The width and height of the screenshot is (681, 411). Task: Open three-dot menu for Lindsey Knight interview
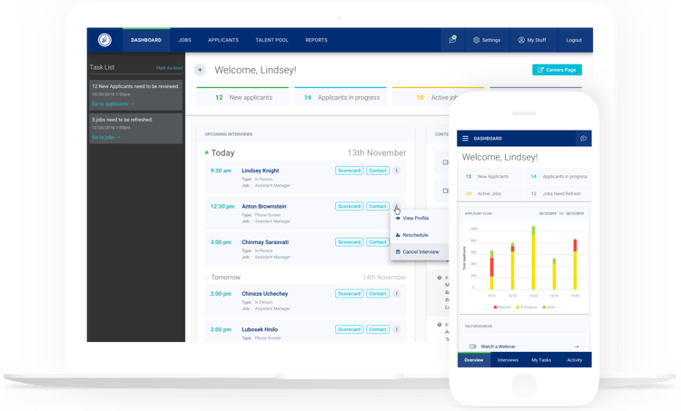click(397, 171)
